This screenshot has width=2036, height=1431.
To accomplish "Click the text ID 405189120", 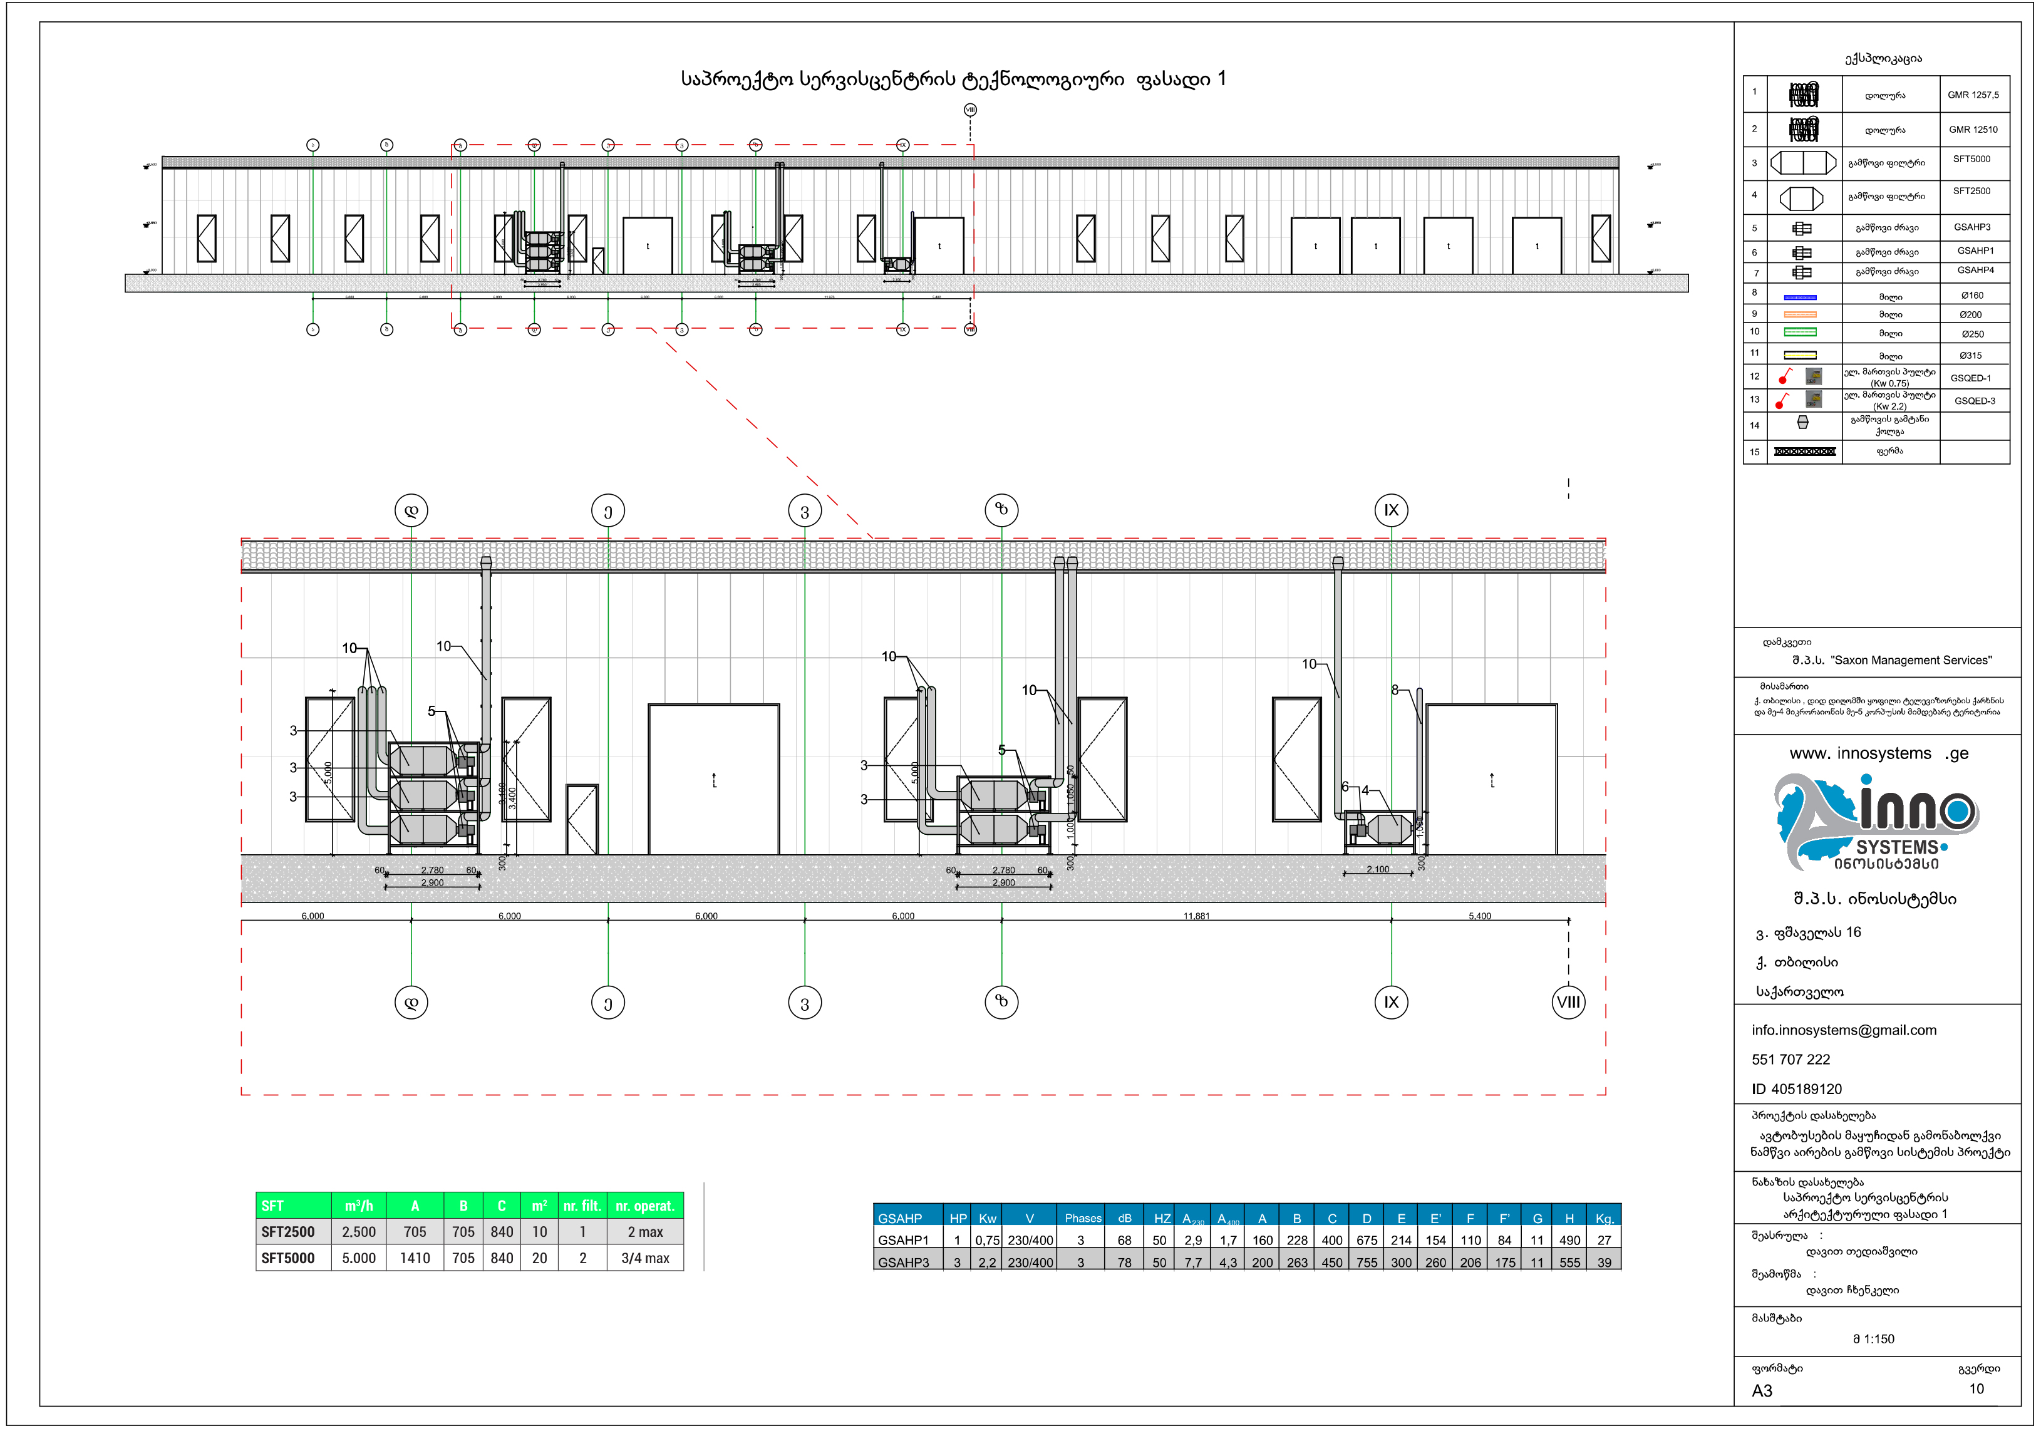I will click(x=1797, y=1089).
